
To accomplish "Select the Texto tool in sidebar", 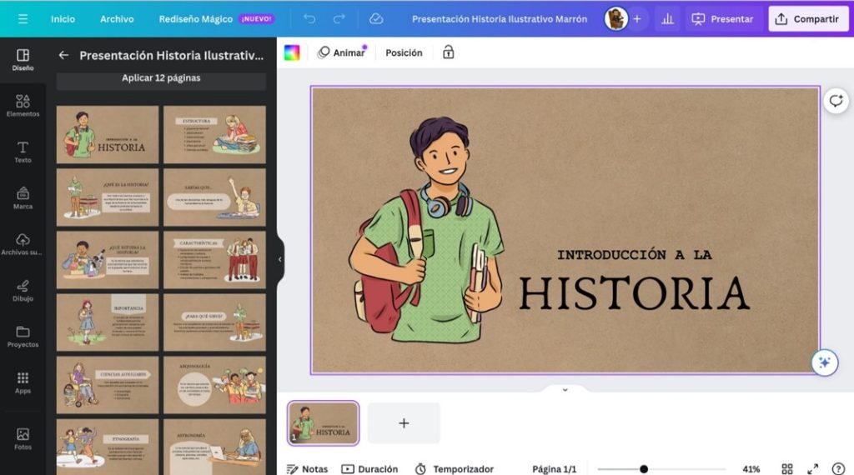I will click(x=23, y=152).
